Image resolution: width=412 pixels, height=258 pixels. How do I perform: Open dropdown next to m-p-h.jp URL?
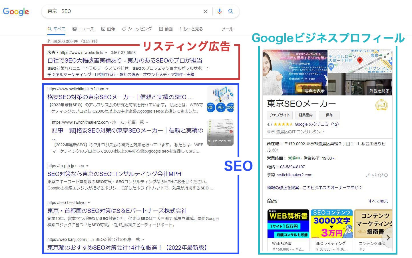(x=87, y=166)
